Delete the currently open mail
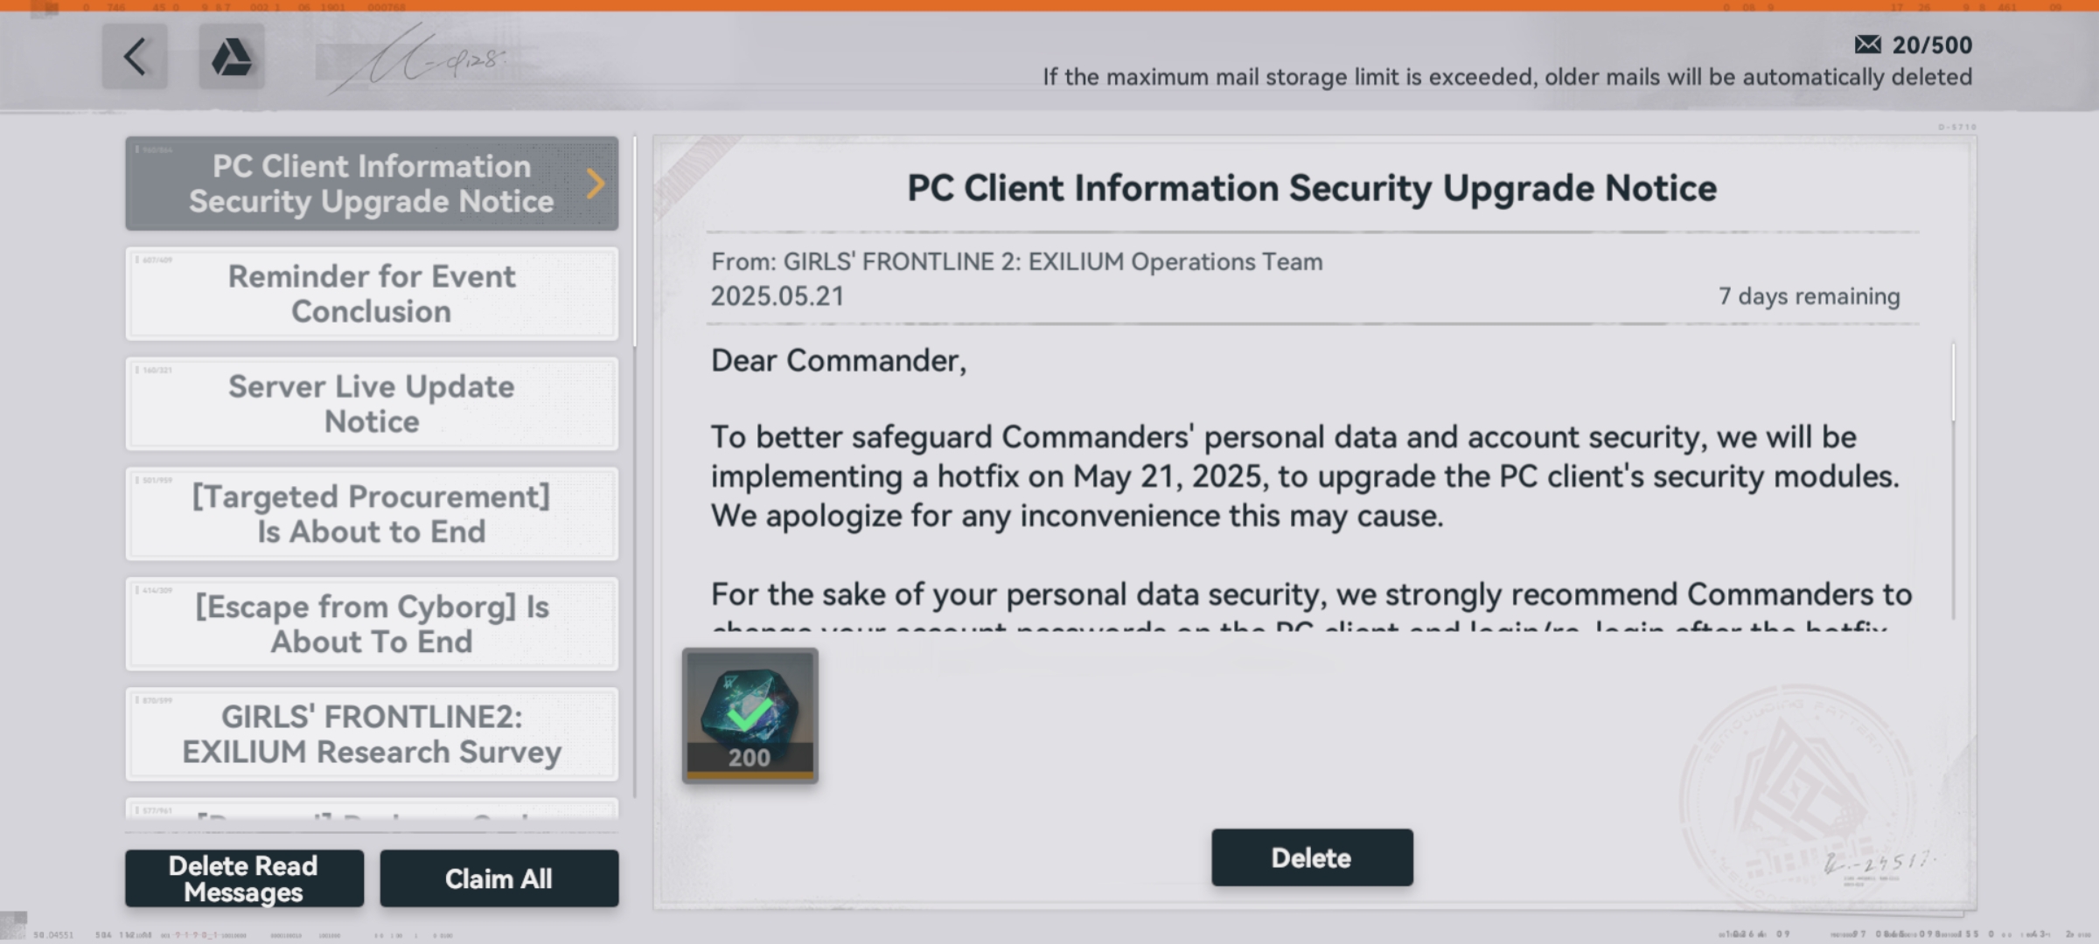 pyautogui.click(x=1312, y=857)
